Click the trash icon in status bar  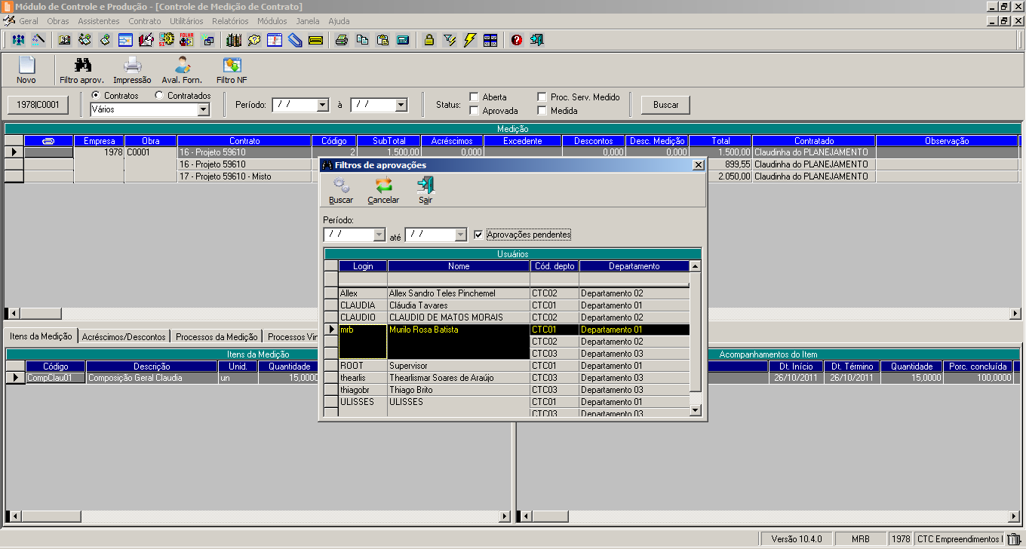[x=1014, y=539]
